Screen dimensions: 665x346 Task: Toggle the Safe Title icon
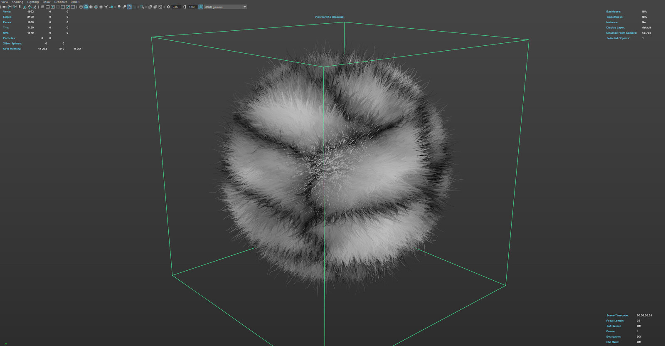[x=73, y=7]
